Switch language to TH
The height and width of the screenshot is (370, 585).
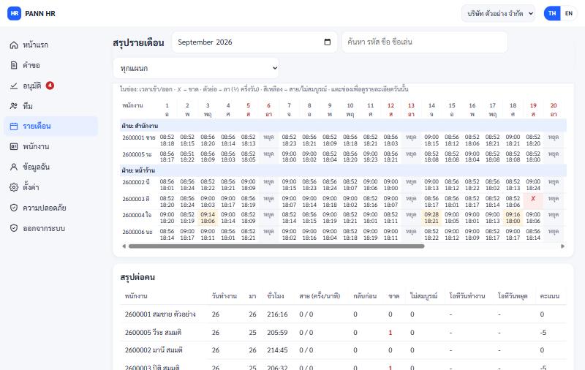pyautogui.click(x=552, y=13)
